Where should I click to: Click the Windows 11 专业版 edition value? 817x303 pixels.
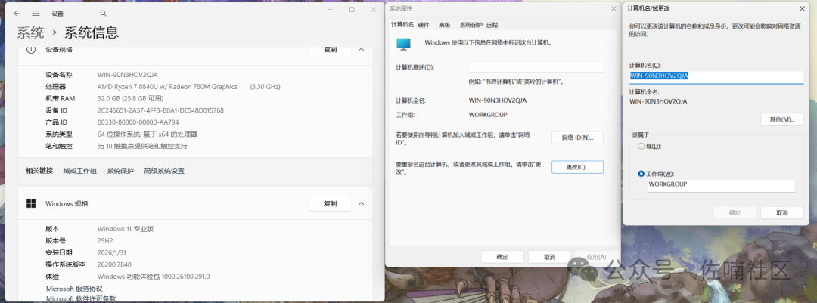coord(126,228)
